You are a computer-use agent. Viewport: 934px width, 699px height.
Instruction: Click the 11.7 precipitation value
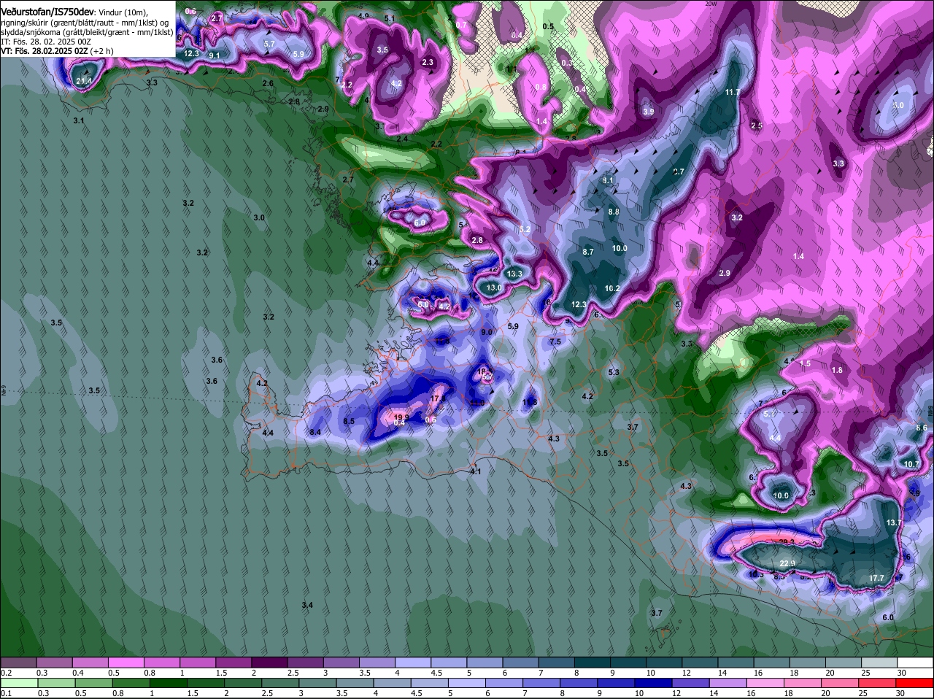point(733,92)
